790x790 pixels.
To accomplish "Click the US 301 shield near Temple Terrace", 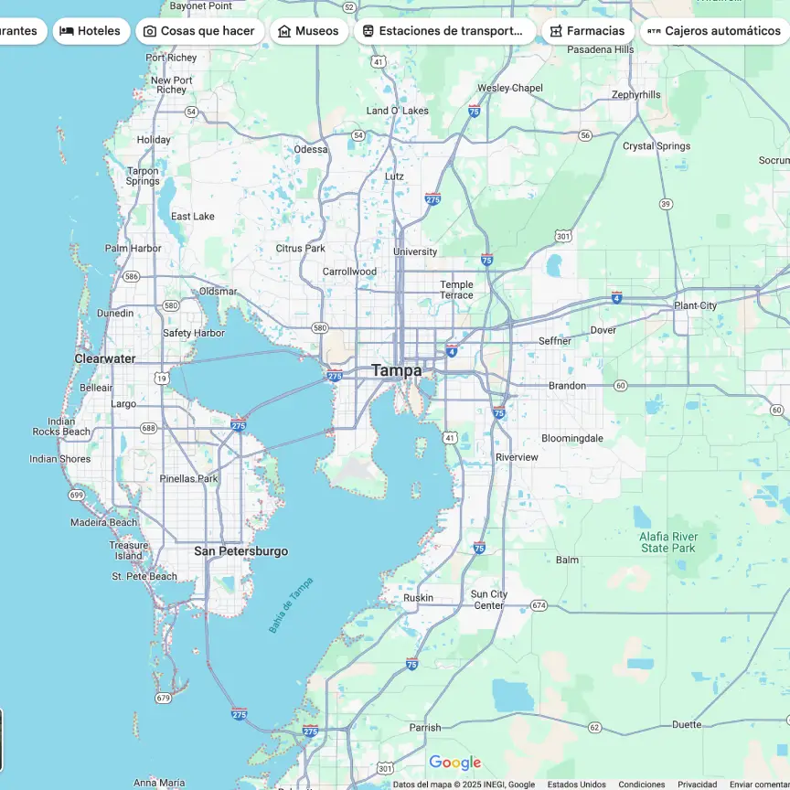I will coord(563,236).
